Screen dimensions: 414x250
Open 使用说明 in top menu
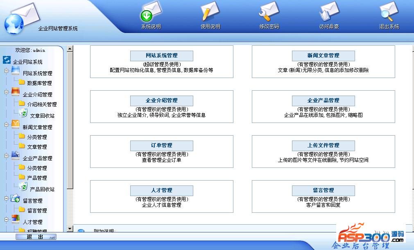[210, 27]
